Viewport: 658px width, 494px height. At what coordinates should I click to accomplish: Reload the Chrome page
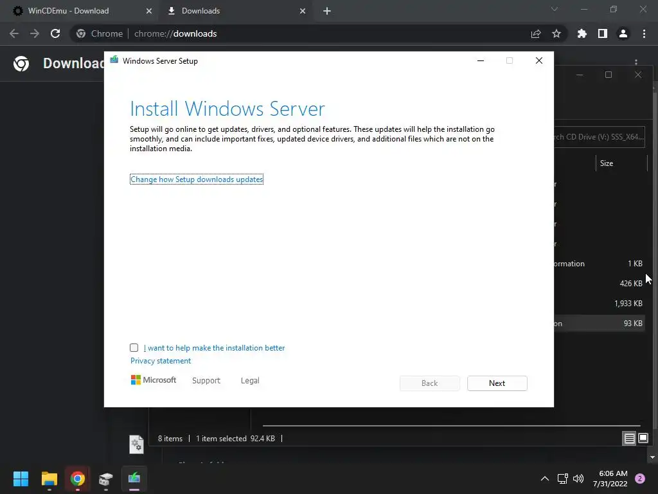[x=55, y=33]
